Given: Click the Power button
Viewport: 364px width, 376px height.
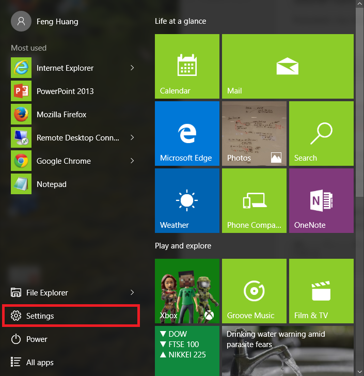Looking at the screenshot, I should click(37, 339).
